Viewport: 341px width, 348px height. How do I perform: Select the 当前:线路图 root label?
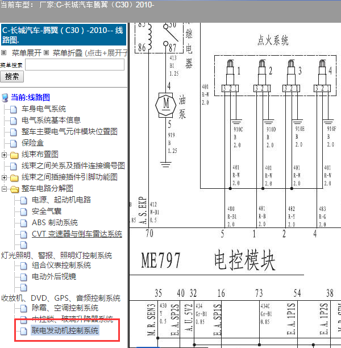click(x=30, y=97)
